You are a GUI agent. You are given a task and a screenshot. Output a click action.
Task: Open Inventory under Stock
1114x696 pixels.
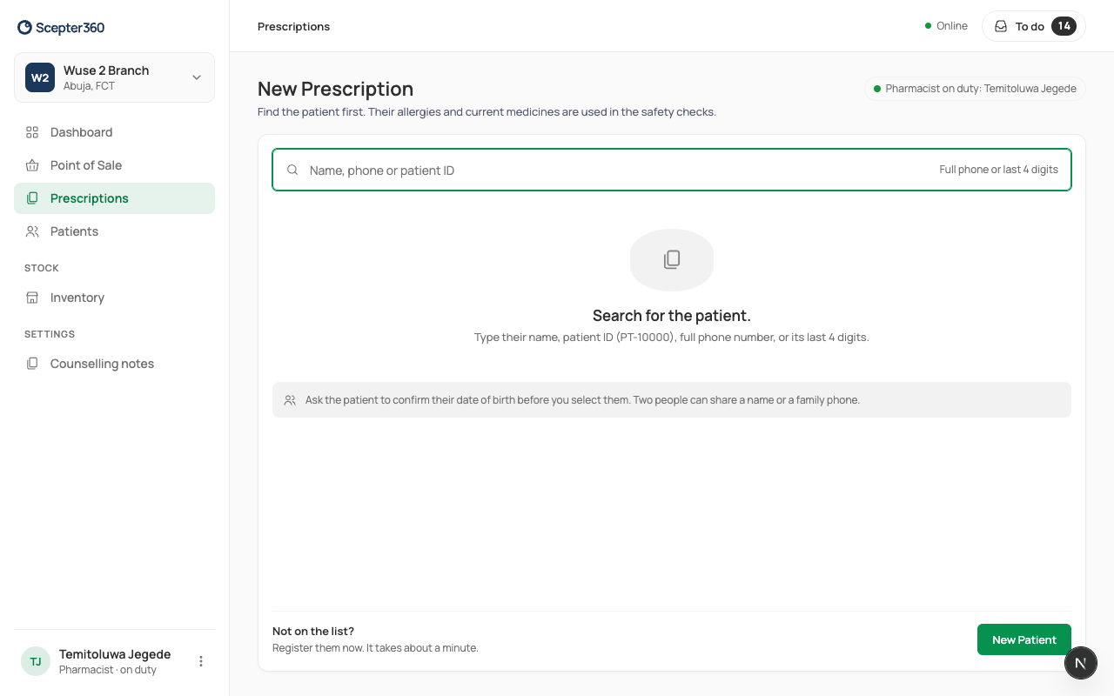(114, 298)
